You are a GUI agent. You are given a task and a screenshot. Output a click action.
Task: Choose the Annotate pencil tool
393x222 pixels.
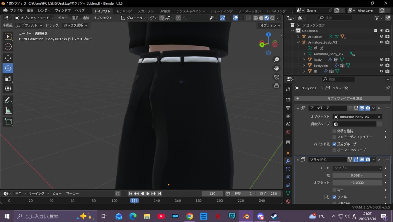[8, 100]
